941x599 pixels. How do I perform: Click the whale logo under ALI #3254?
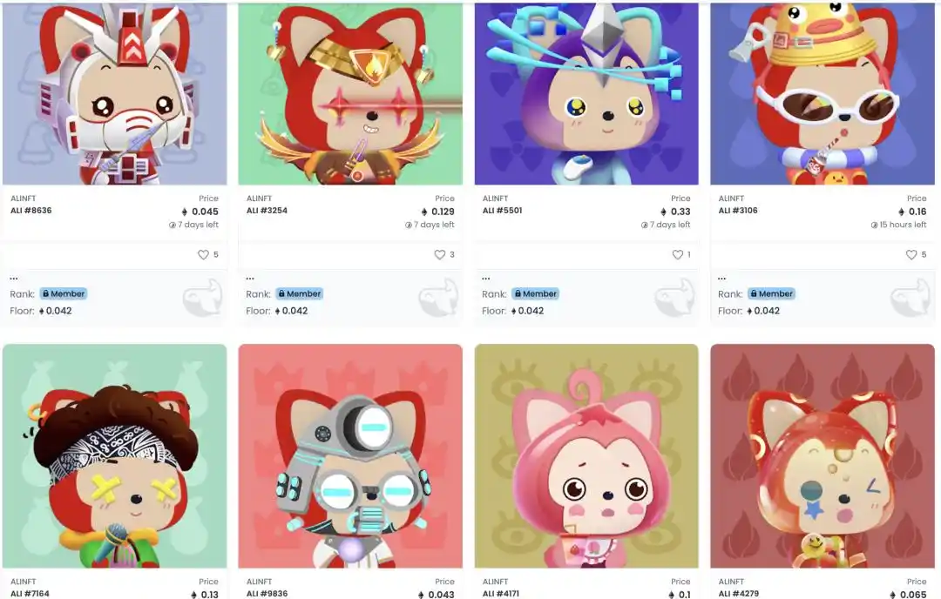tap(438, 298)
